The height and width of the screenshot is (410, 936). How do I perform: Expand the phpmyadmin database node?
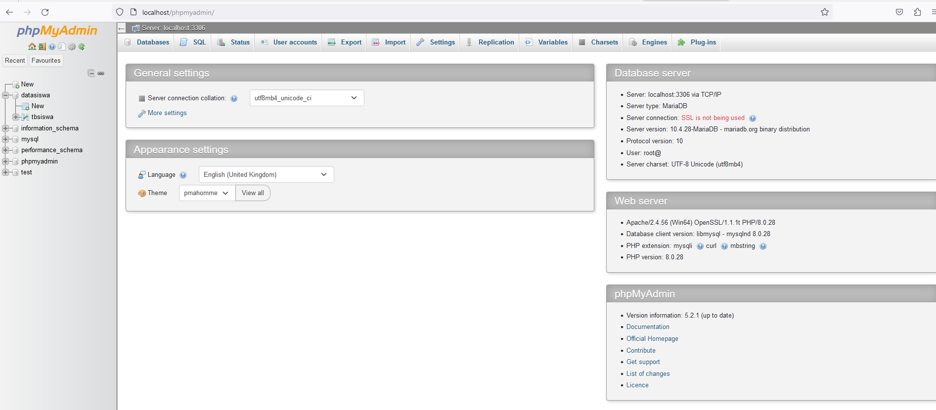point(5,162)
